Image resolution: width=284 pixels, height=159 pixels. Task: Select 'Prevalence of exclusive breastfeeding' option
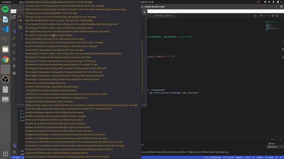click(x=61, y=64)
